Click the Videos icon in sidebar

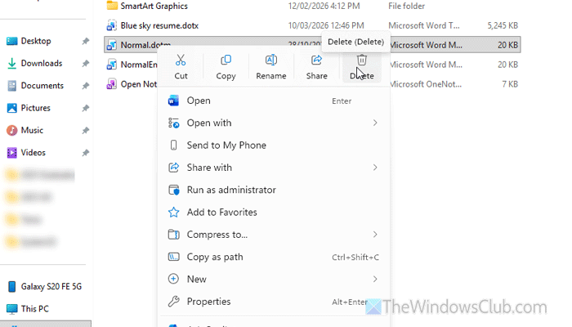[11, 153]
